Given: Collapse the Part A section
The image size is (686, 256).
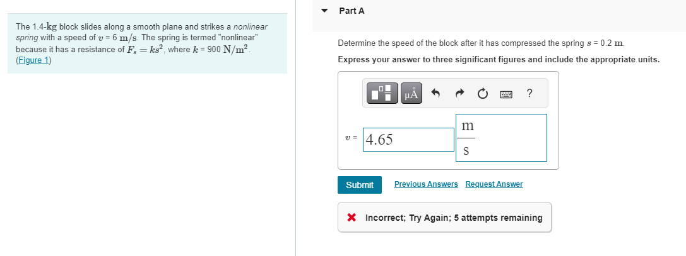Looking at the screenshot, I should coord(324,11).
